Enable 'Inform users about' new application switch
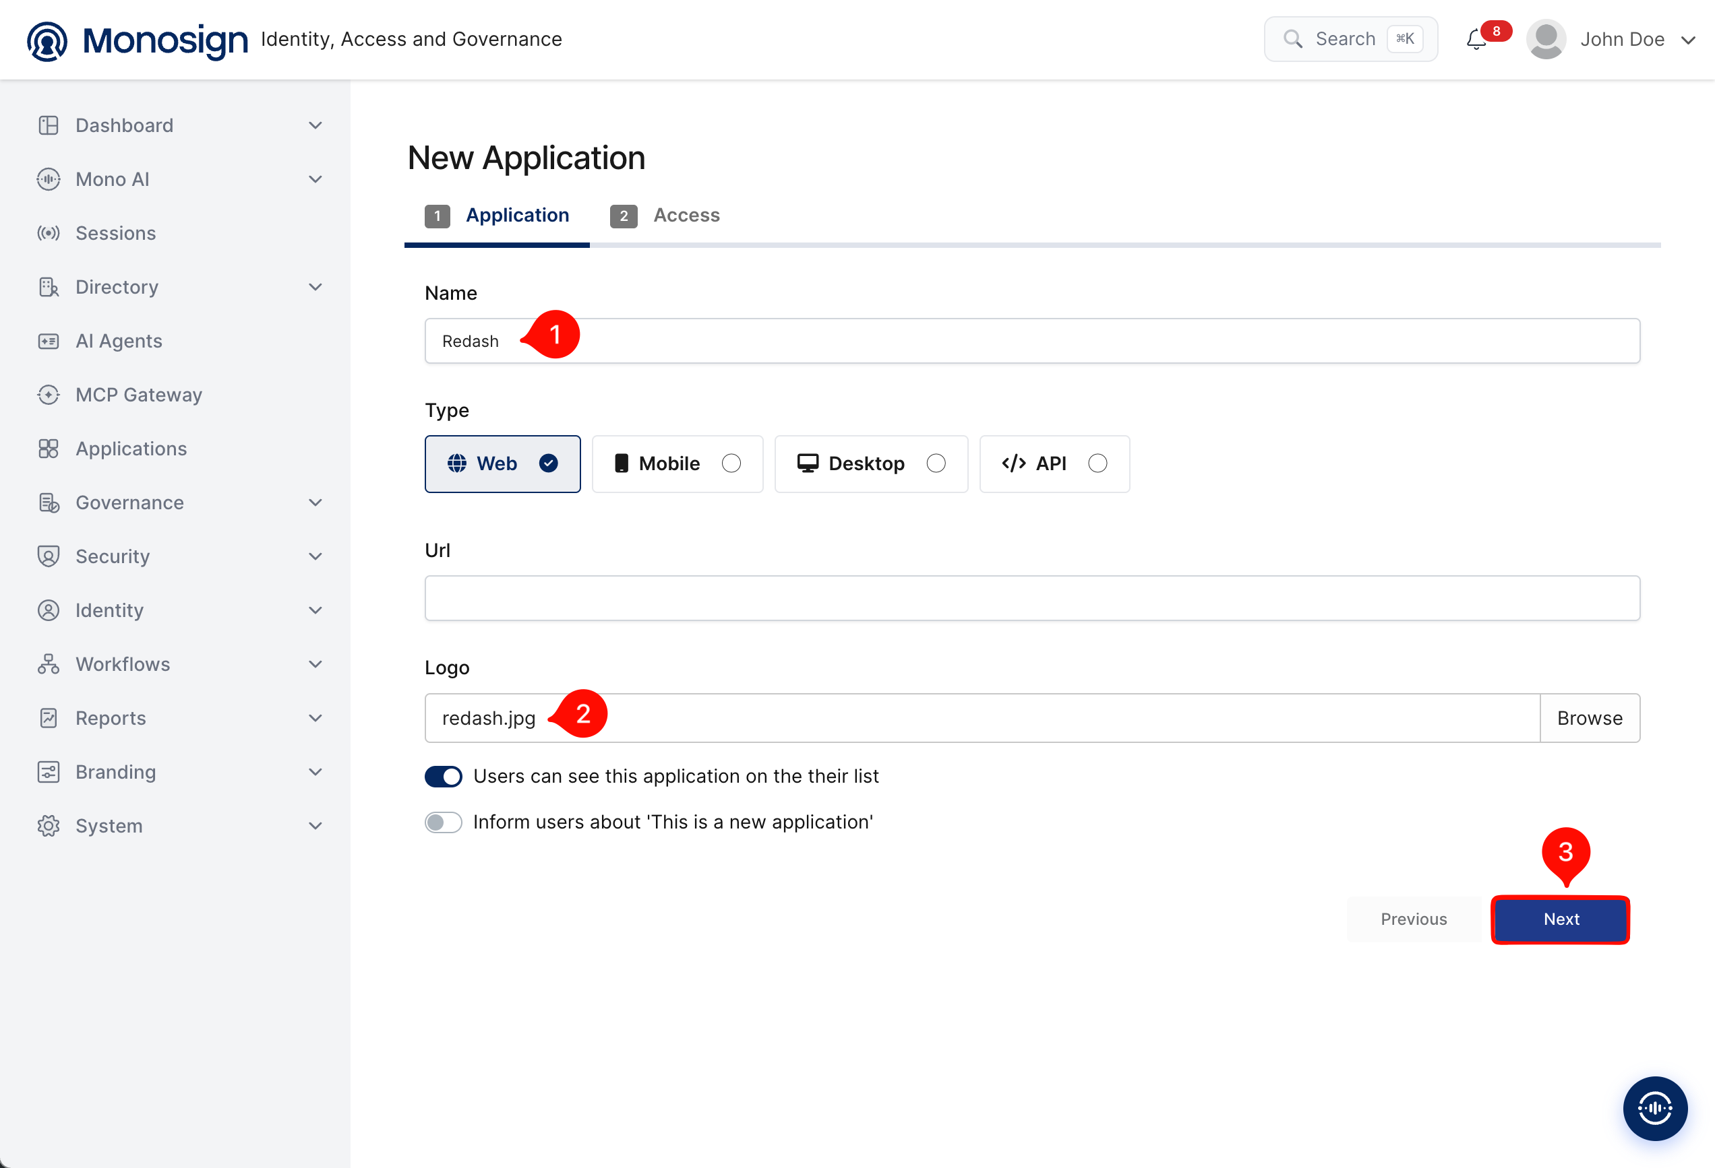The image size is (1715, 1168). point(444,821)
